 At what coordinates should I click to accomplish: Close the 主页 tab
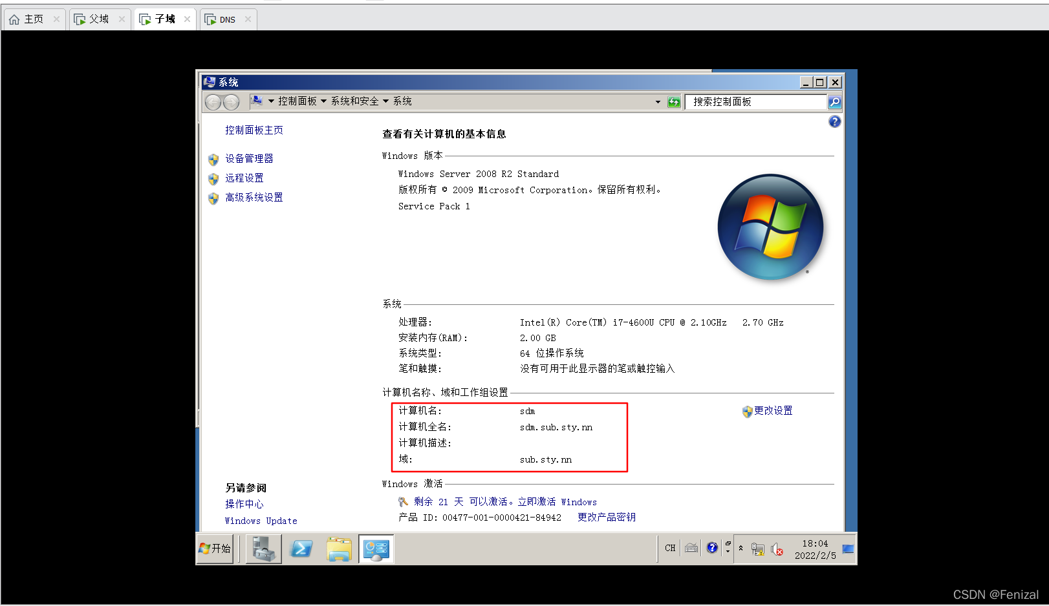(x=56, y=19)
